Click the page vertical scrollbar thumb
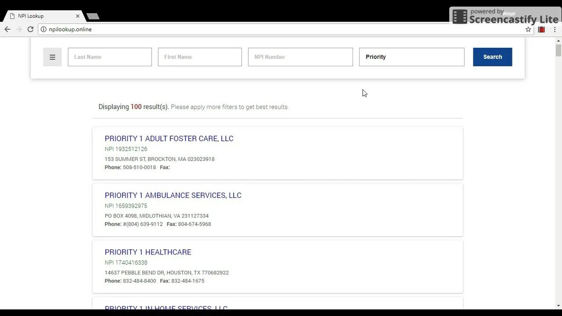 coord(558,50)
